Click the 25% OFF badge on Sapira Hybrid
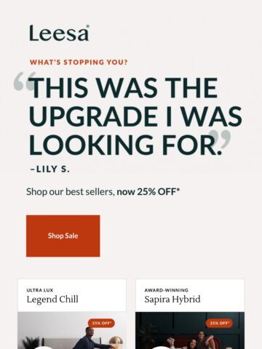This screenshot has width=262, height=349. 219,323
